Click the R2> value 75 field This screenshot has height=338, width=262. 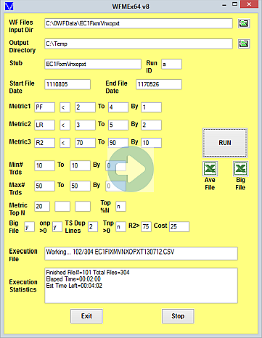click(x=146, y=226)
